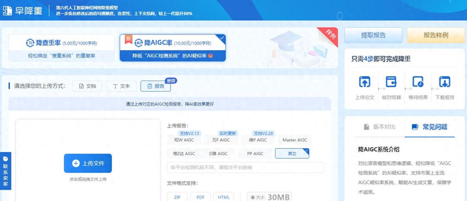Select 格Z达 AIGC report platform
Image resolution: width=467 pixels, height=201 pixels.
coord(184,154)
